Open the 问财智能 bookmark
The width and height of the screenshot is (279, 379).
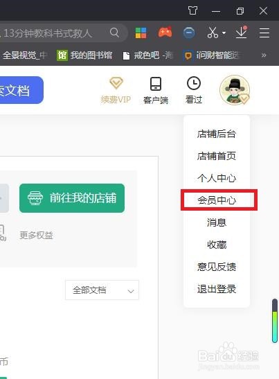tap(212, 55)
